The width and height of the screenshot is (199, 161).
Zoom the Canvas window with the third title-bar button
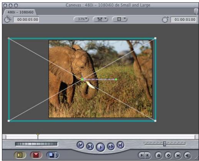[x=16, y=5]
